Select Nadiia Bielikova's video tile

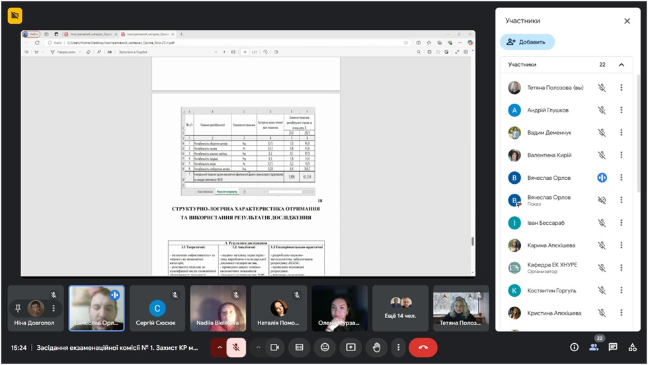(218, 308)
